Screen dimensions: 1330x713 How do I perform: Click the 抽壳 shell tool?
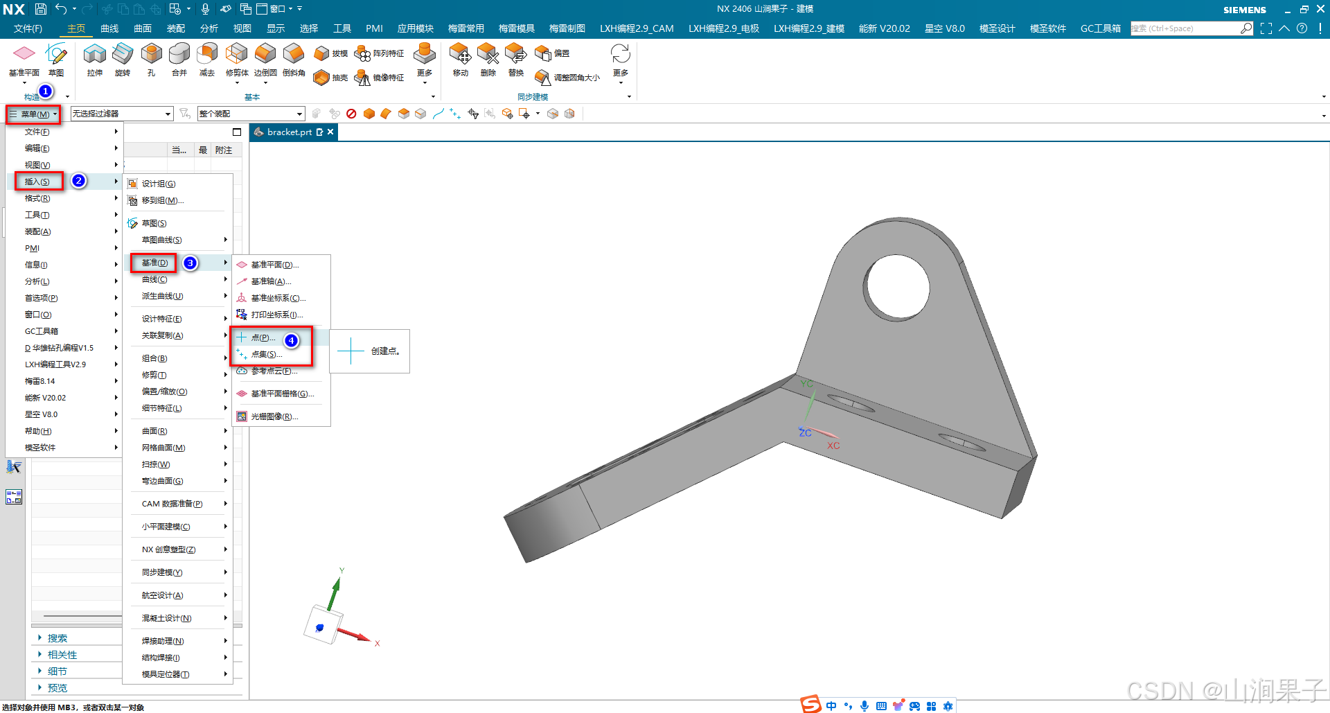pos(331,78)
